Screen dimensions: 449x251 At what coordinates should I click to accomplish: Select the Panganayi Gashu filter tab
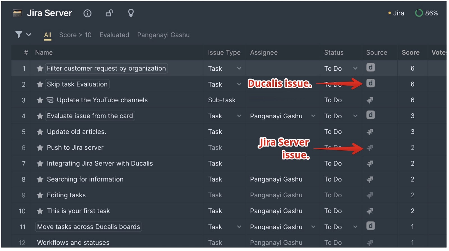(163, 35)
